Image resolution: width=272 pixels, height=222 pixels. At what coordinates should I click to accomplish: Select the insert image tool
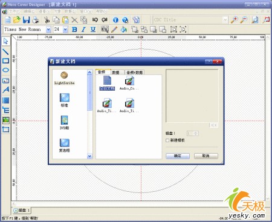click(5, 120)
